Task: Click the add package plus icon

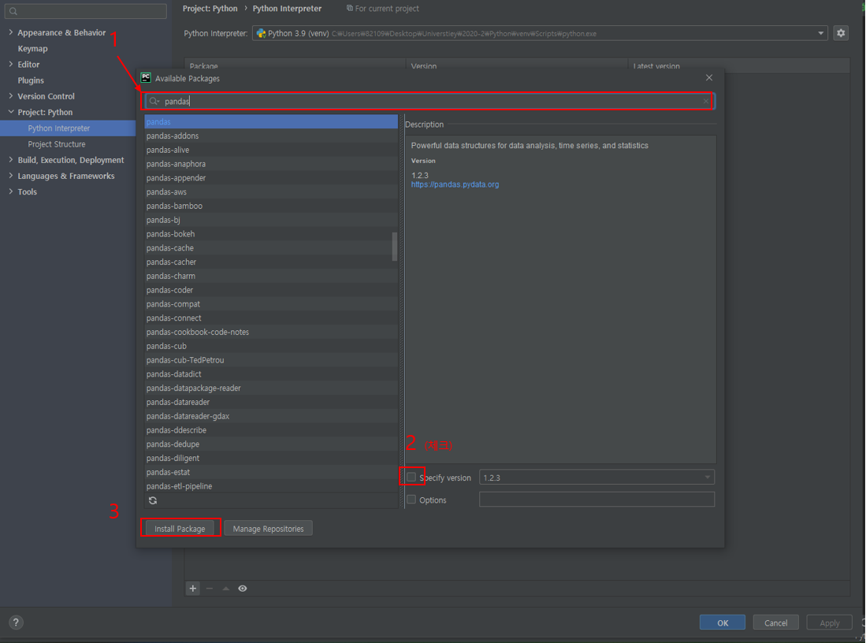Action: click(x=193, y=589)
